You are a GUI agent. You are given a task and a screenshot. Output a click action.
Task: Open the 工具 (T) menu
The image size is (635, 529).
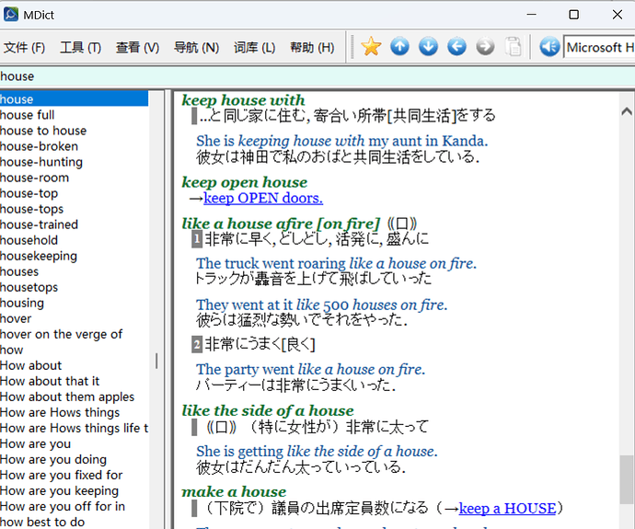(x=80, y=48)
